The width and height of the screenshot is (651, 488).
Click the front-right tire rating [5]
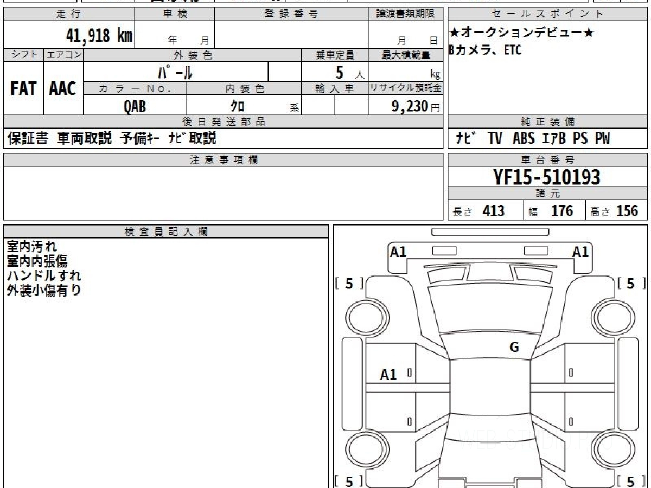(x=631, y=283)
